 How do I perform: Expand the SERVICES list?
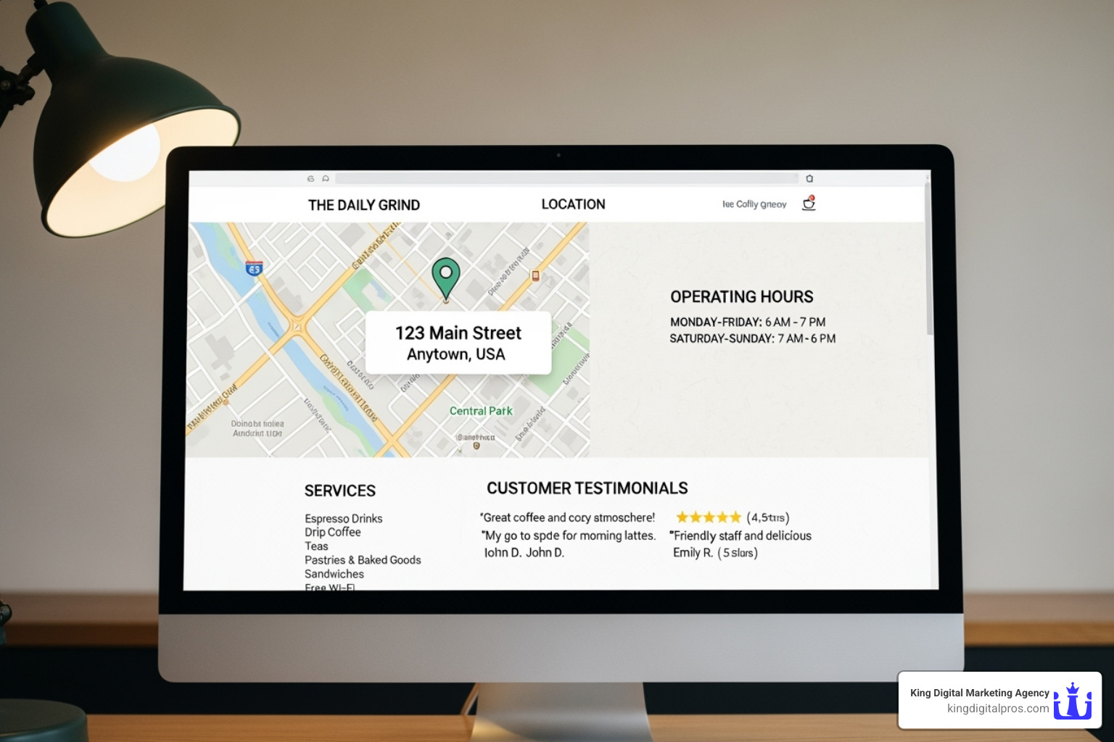pyautogui.click(x=340, y=491)
